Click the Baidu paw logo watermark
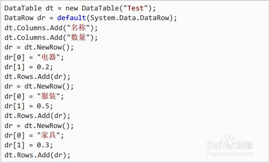 pyautogui.click(x=229, y=142)
